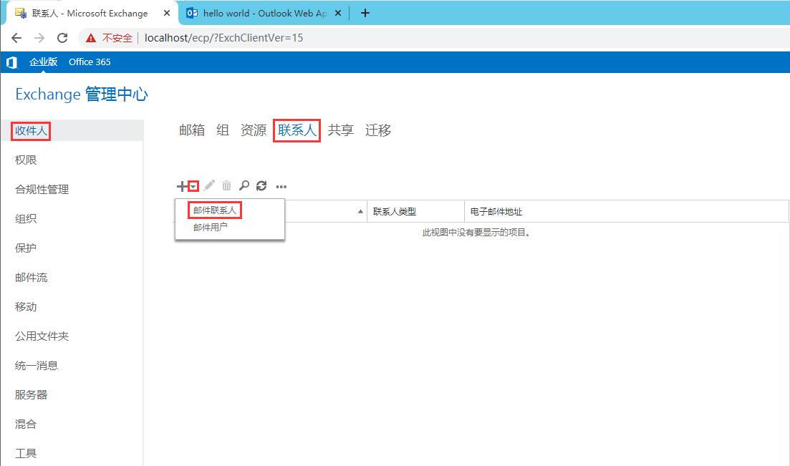
Task: Open search with the magnifier icon
Action: (x=244, y=186)
